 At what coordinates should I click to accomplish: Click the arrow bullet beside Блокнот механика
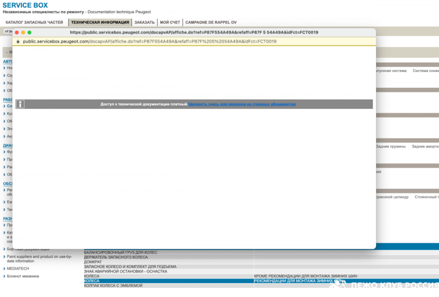tap(4, 276)
